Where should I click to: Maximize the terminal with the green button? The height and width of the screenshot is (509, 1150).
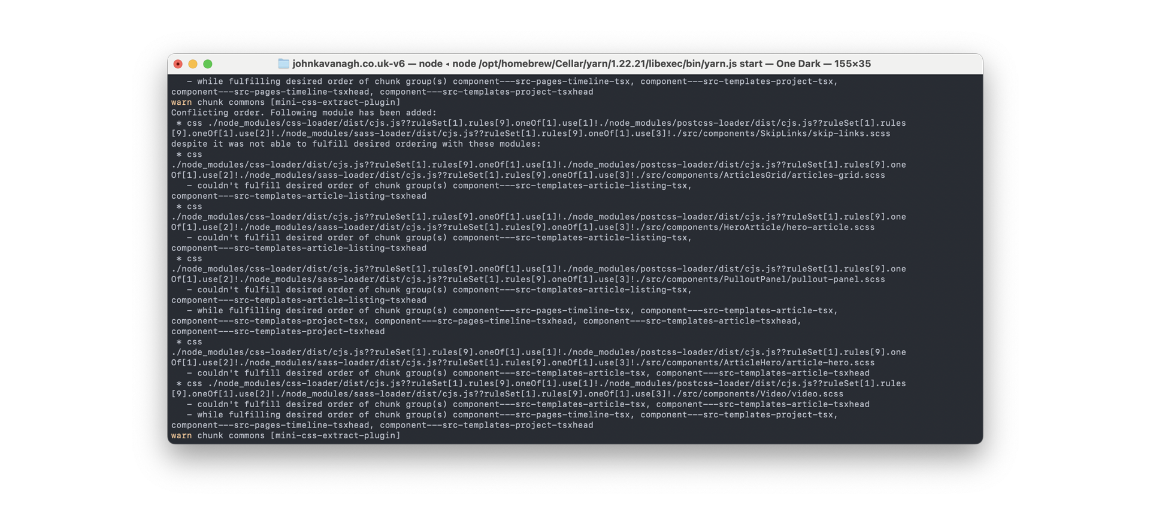point(208,64)
